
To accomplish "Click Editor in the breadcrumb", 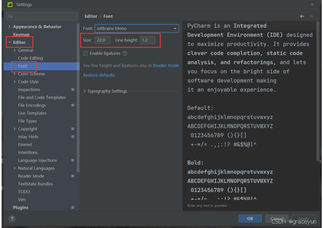I will [91, 16].
